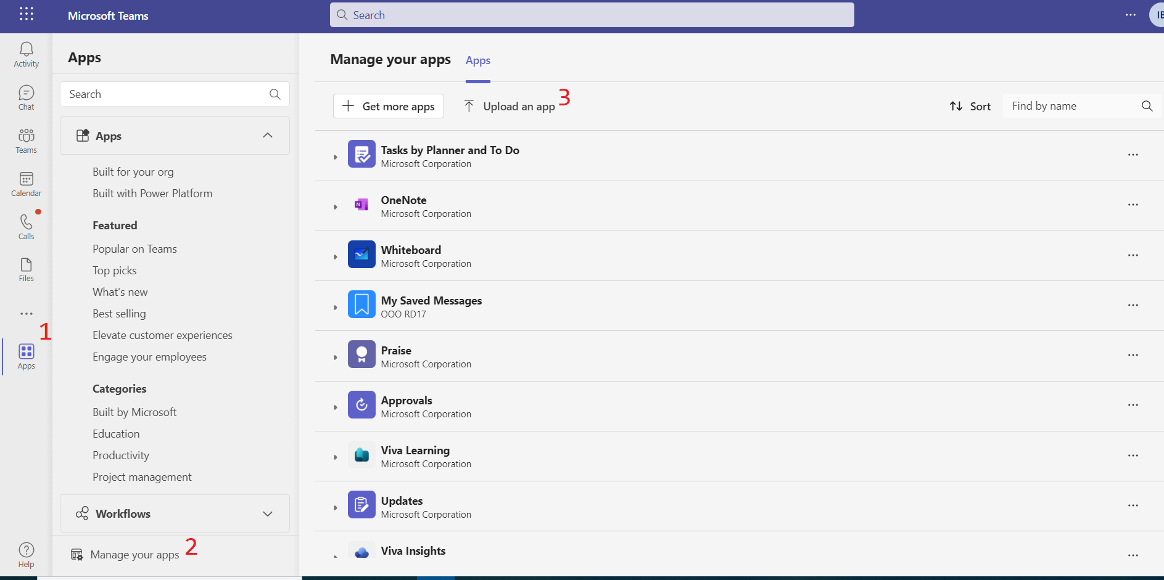Open Help in the bottom sidebar

click(x=26, y=555)
